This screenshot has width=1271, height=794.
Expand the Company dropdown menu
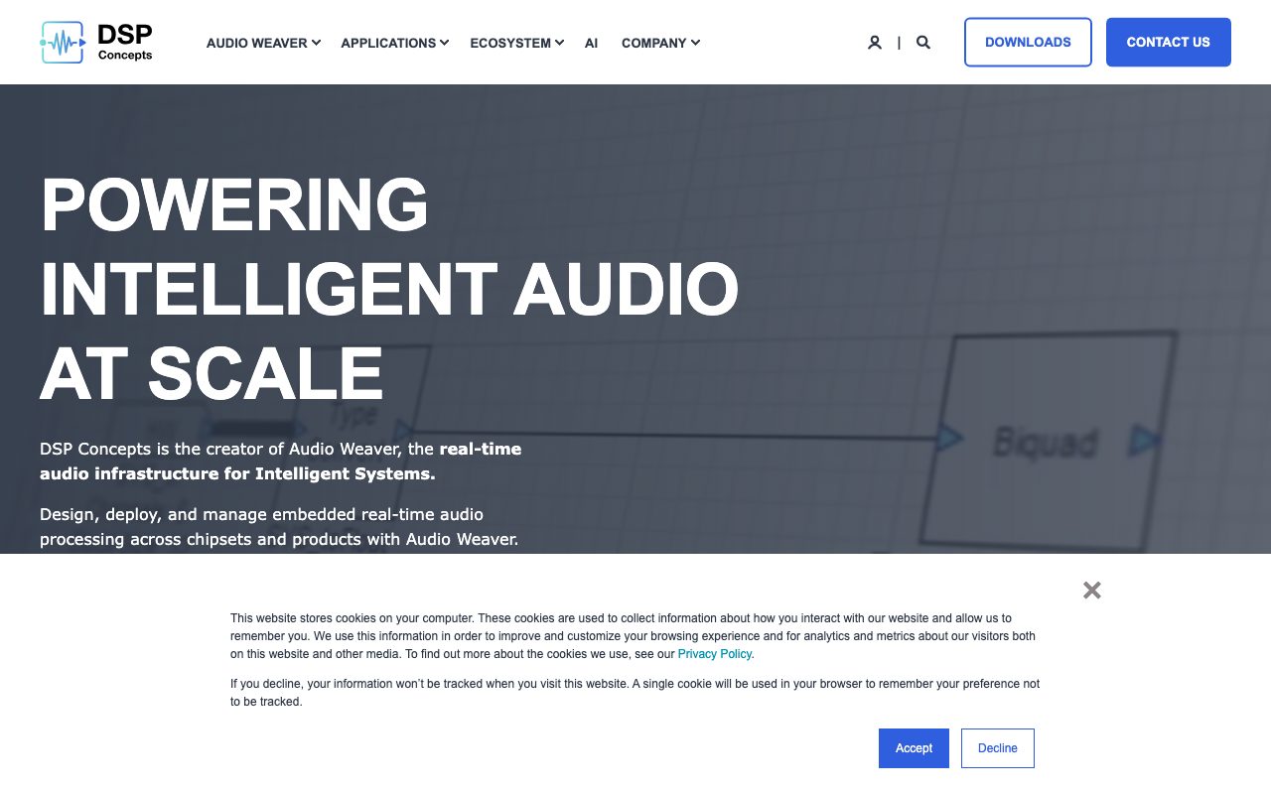(661, 43)
